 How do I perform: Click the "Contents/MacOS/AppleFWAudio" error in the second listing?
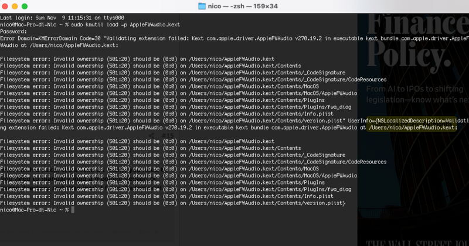point(179,176)
